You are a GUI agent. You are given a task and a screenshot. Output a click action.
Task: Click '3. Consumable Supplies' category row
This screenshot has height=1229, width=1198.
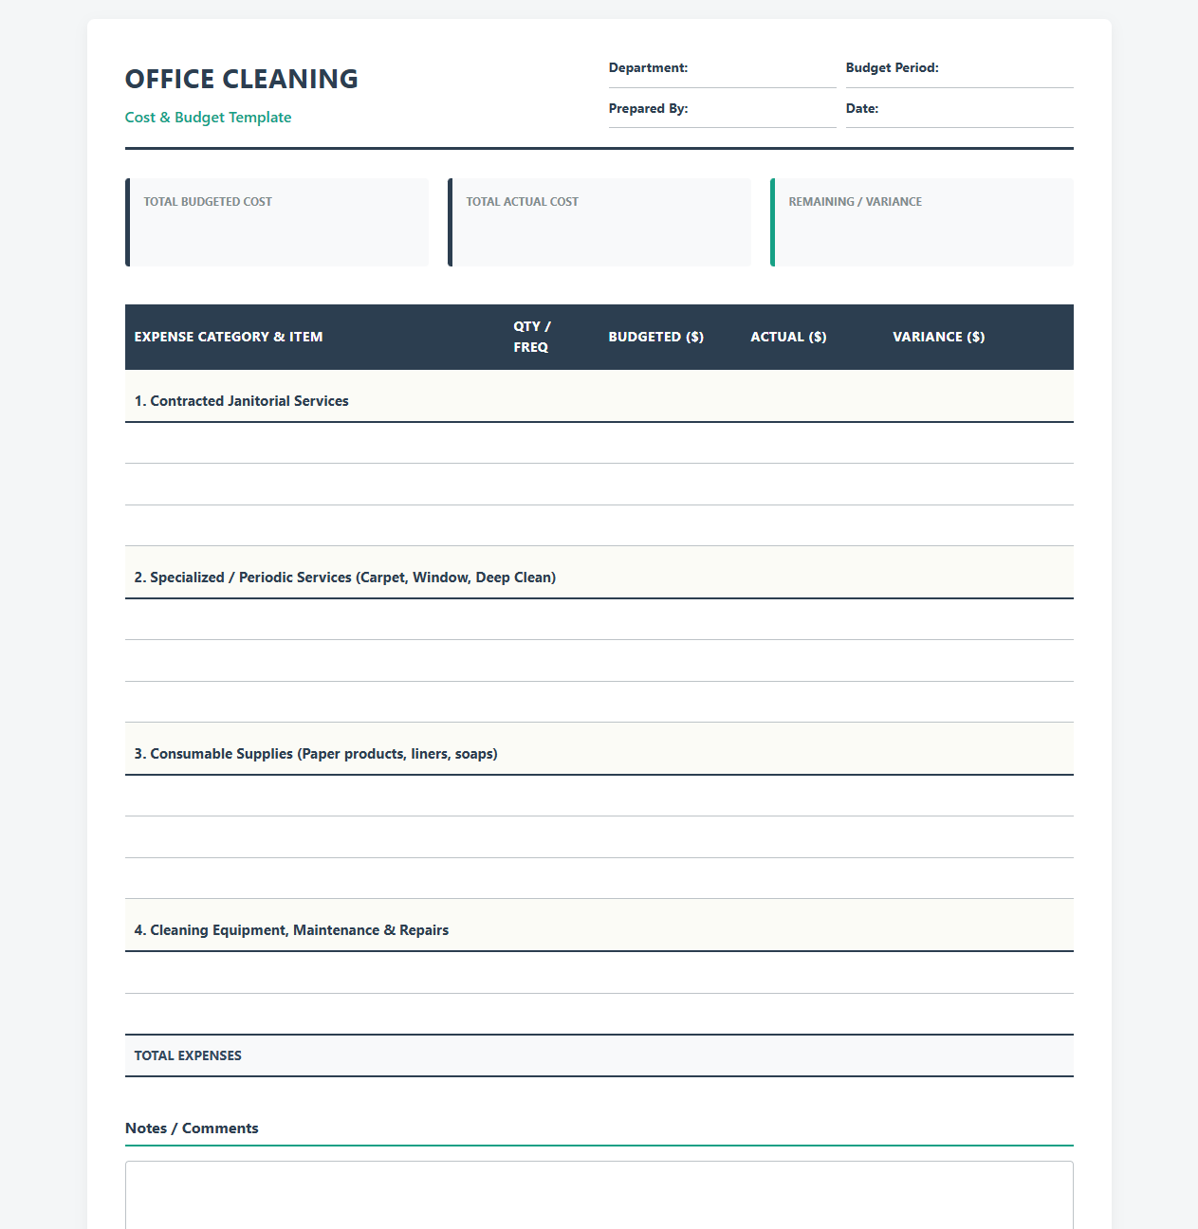(x=599, y=749)
